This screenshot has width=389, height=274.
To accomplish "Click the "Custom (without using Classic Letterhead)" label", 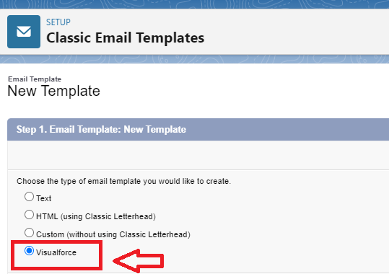I will click(x=113, y=234).
